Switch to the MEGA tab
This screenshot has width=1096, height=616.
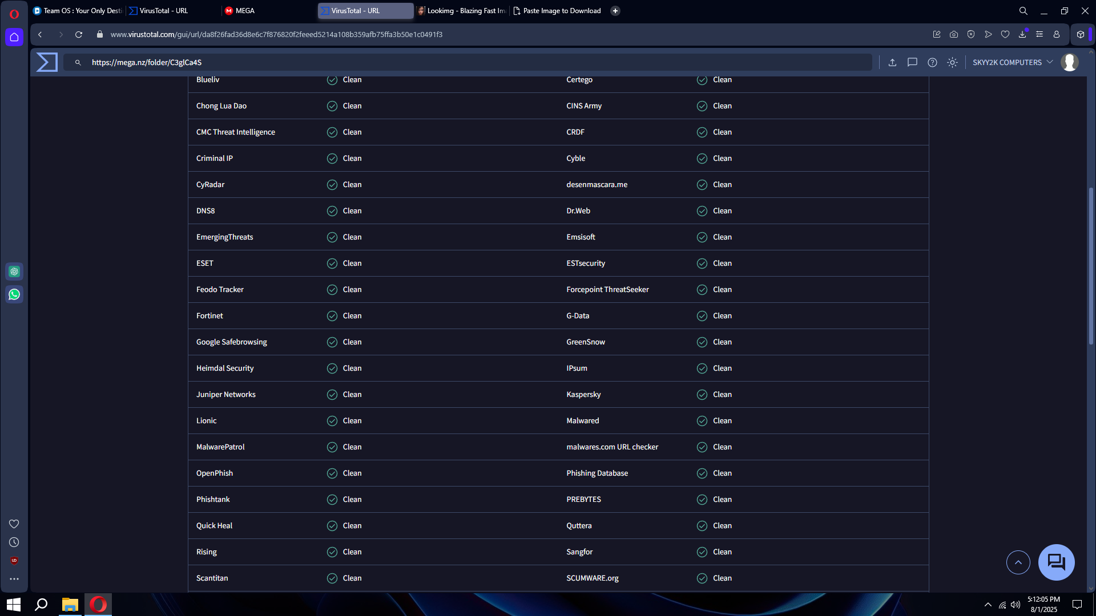click(x=269, y=11)
